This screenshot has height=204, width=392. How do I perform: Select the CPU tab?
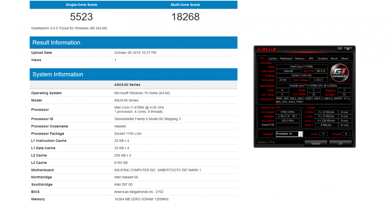click(x=262, y=58)
